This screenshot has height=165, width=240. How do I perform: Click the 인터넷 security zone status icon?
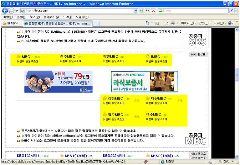(163, 162)
